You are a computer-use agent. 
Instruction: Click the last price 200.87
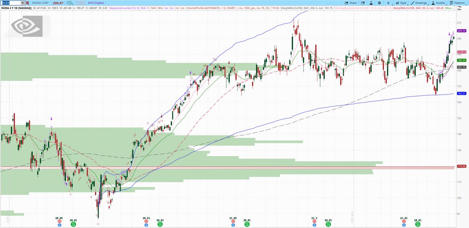pyautogui.click(x=59, y=3)
